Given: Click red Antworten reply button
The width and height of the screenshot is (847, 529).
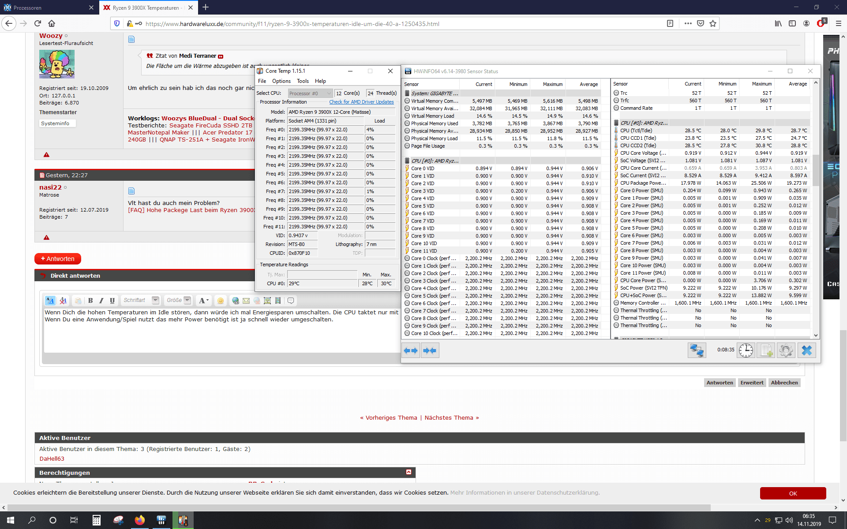Looking at the screenshot, I should tap(58, 259).
